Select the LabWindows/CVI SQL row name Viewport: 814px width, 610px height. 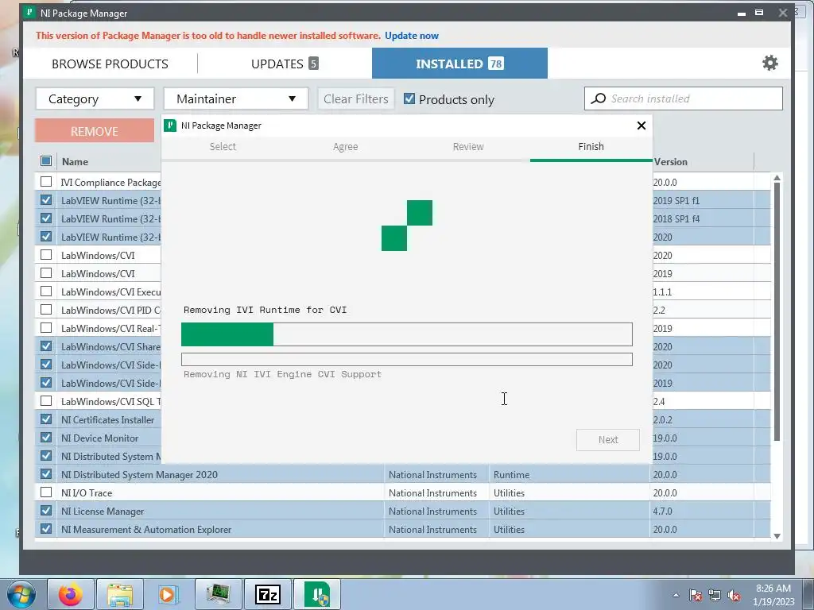tap(111, 401)
